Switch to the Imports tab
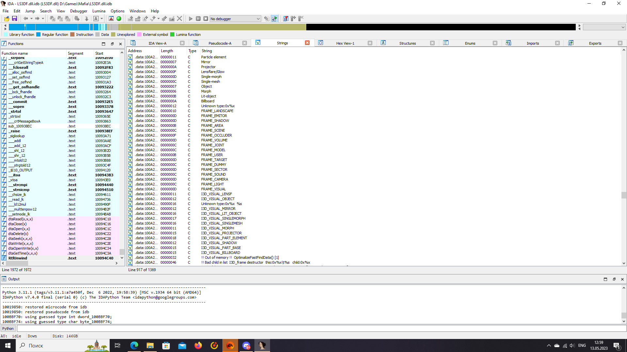 pos(533,43)
